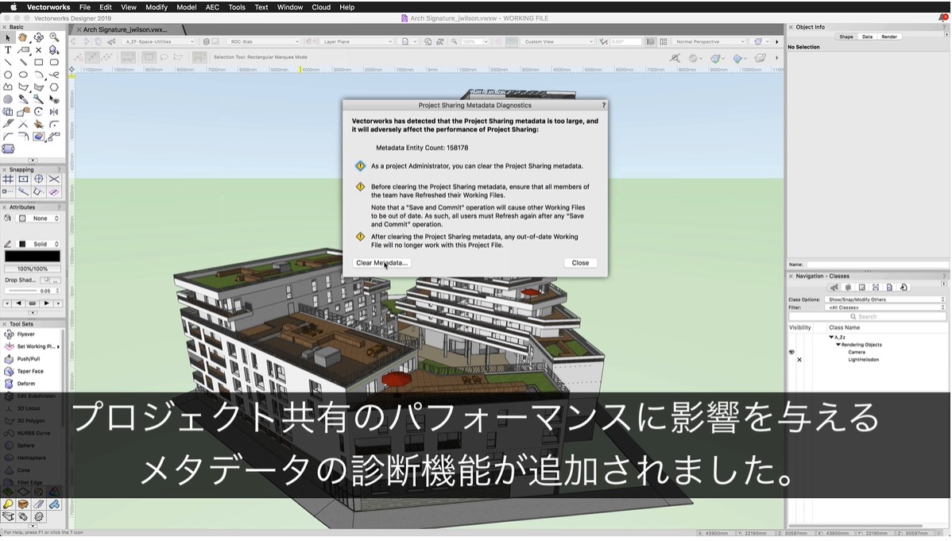Image resolution: width=952 pixels, height=541 pixels.
Task: Click the black fill color swatch
Action: (33, 257)
